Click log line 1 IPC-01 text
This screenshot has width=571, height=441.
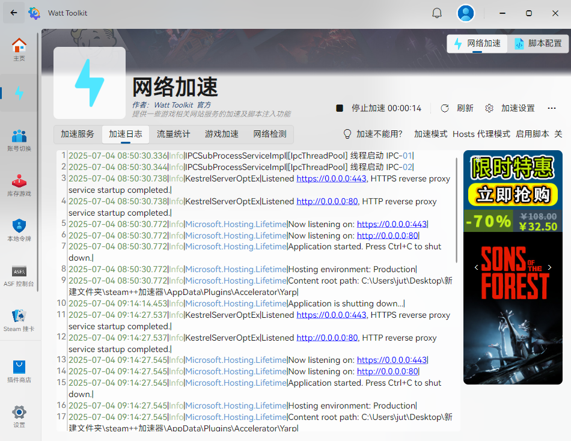click(400, 156)
